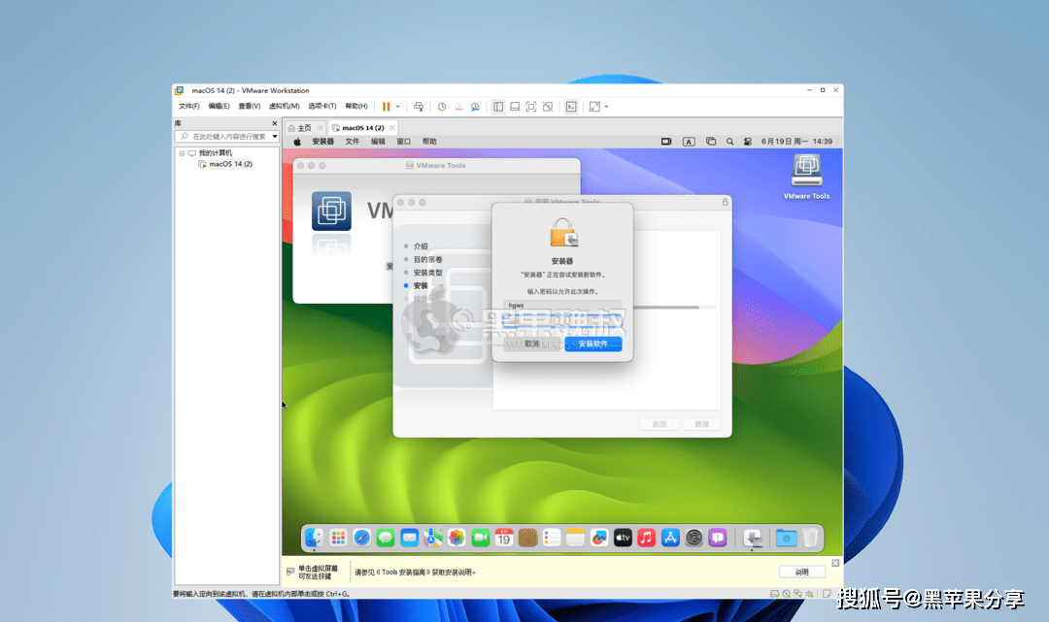Open the 文件(F) menu in VMware Workstation

click(188, 106)
